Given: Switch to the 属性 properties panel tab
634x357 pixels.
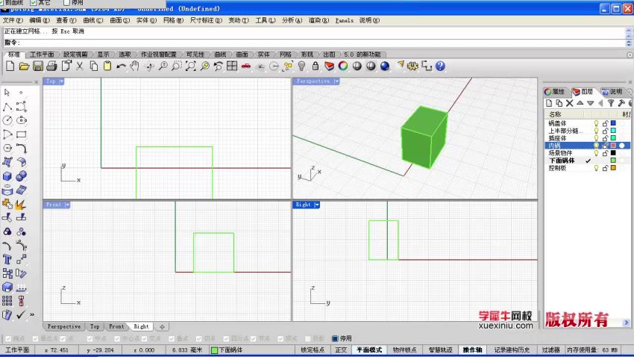Looking at the screenshot, I should pyautogui.click(x=555, y=92).
